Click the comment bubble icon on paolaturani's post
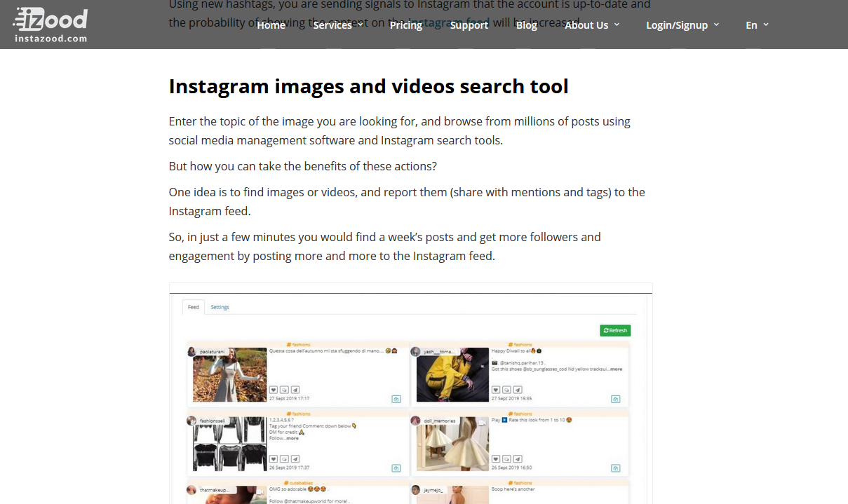Image resolution: width=848 pixels, height=504 pixels. click(283, 390)
